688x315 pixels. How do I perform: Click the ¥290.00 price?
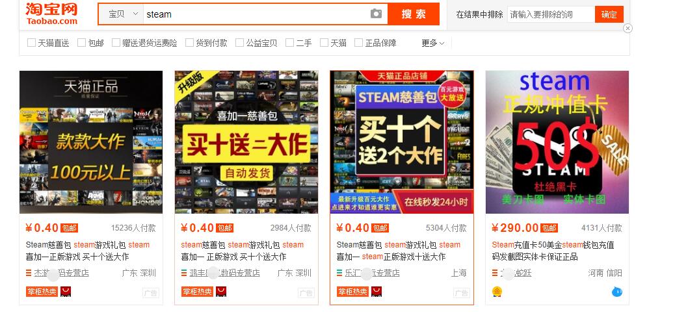click(514, 228)
